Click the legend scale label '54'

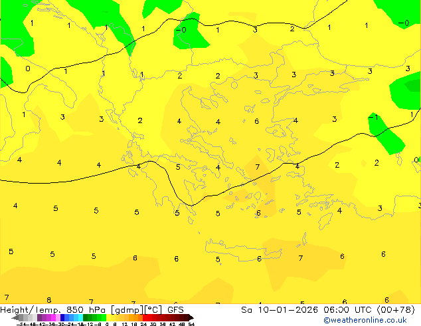coord(191,324)
